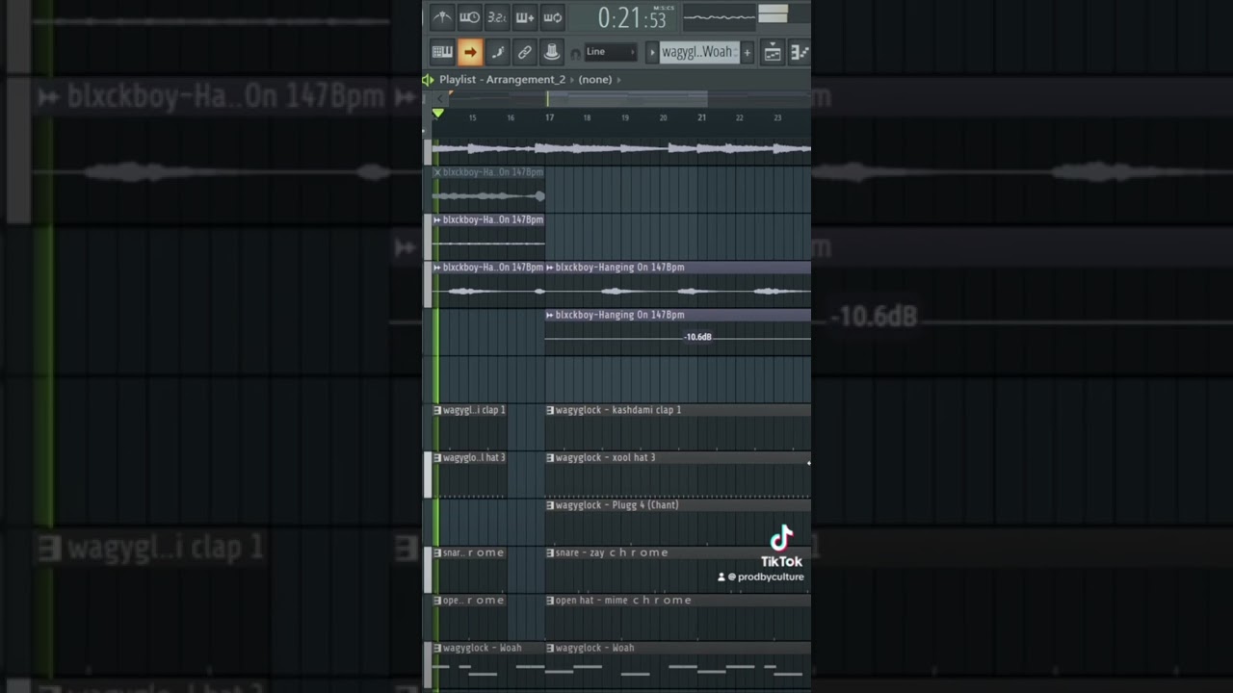Open the Line snap dropdown
1233x693 pixels.
(x=611, y=52)
